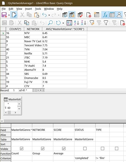Click the Dramacube network cell
Image resolution: width=126 pixels, height=162 pixels.
(x=33, y=78)
